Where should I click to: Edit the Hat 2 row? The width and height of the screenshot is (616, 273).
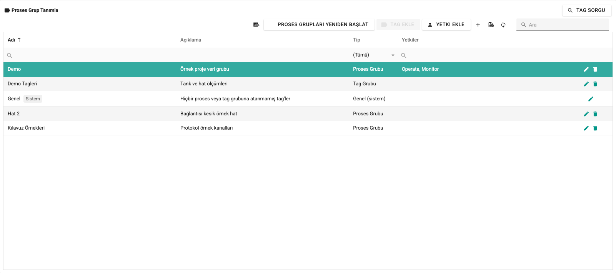click(x=586, y=114)
